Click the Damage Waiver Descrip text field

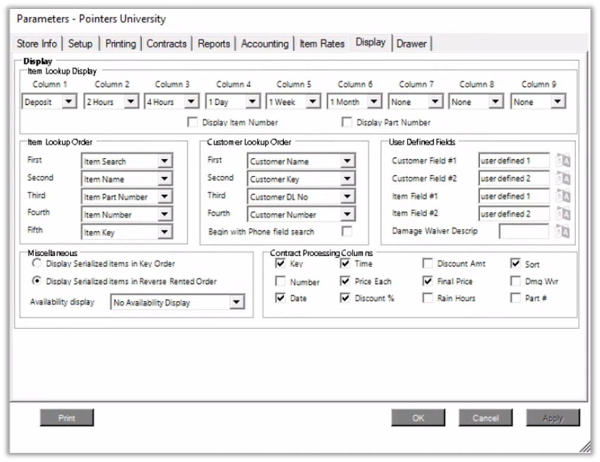coord(524,232)
